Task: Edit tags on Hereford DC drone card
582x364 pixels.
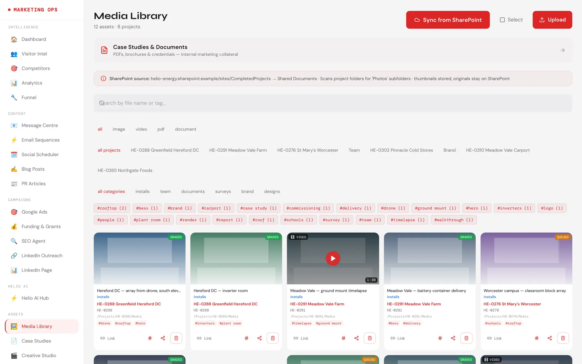Action: 150,338
